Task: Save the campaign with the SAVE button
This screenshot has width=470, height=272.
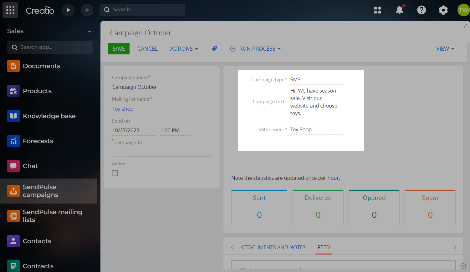Action: point(119,49)
